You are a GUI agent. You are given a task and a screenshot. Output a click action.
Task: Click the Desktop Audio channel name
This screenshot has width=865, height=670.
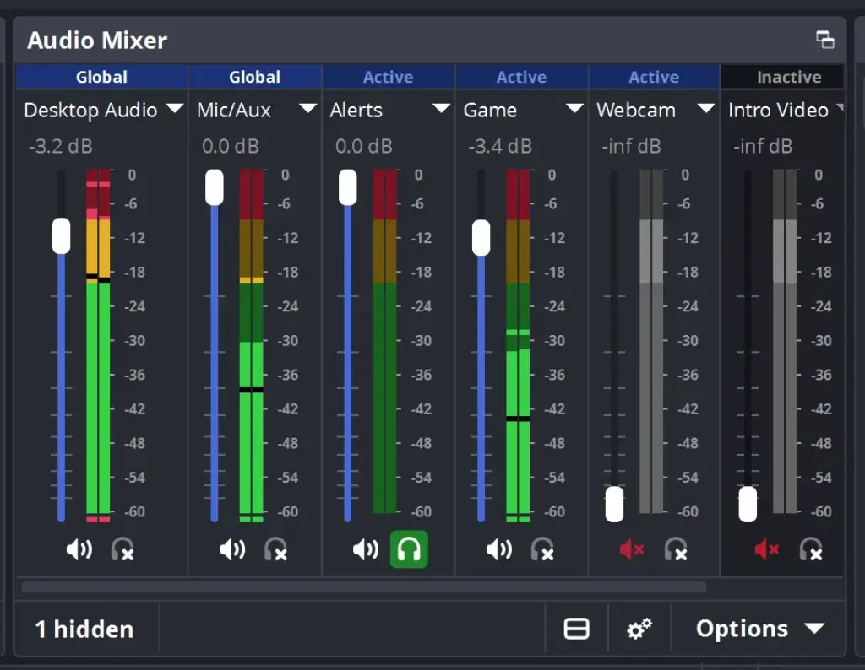(91, 111)
